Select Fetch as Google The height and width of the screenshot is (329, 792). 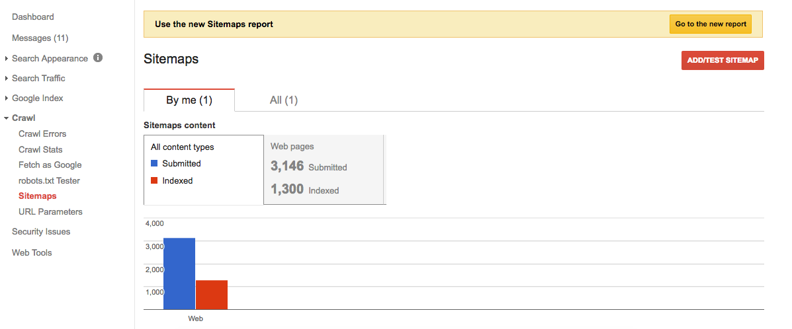[x=50, y=164]
